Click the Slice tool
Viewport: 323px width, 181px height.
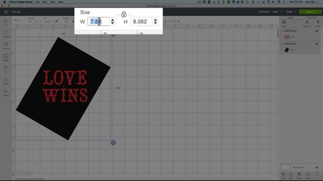[x=283, y=175]
